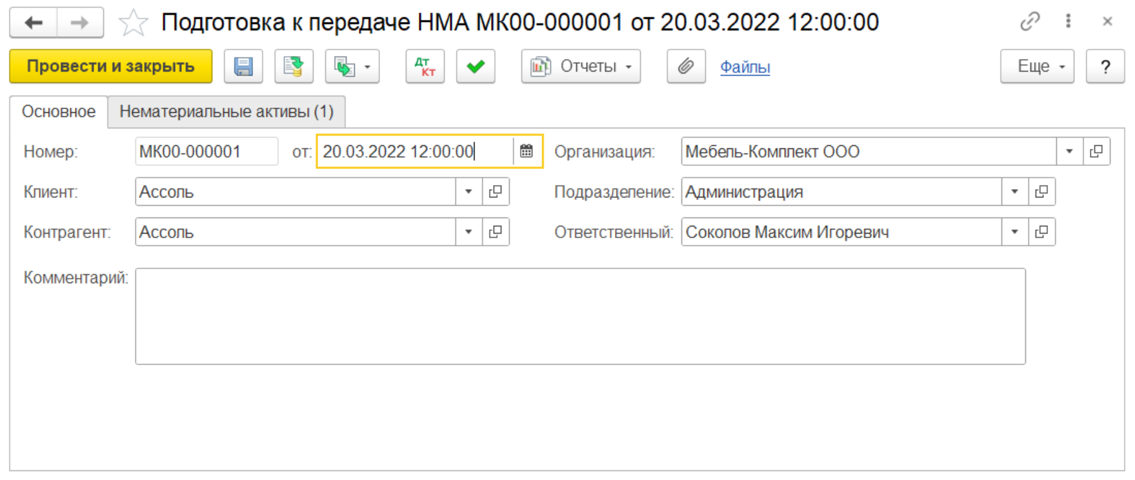Open the Файлы link
This screenshot has width=1135, height=480.
click(x=745, y=67)
